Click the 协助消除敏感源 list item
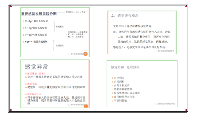This screenshot has width=202, height=113. (x=124, y=89)
